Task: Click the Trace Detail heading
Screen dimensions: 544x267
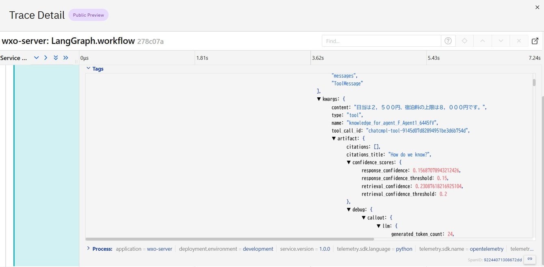Action: point(37,15)
